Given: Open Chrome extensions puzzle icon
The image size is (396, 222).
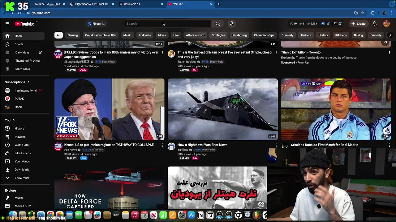Looking at the screenshot, I should pos(373,13).
